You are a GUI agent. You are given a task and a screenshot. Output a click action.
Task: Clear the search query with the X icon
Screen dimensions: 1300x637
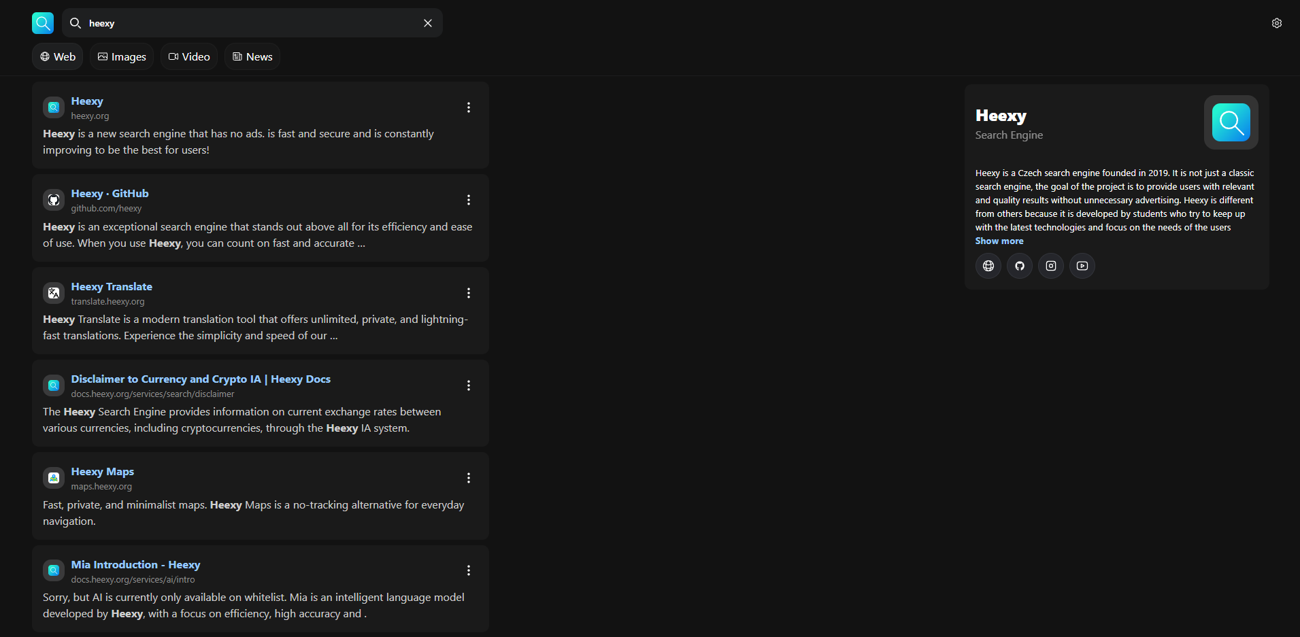click(x=428, y=23)
